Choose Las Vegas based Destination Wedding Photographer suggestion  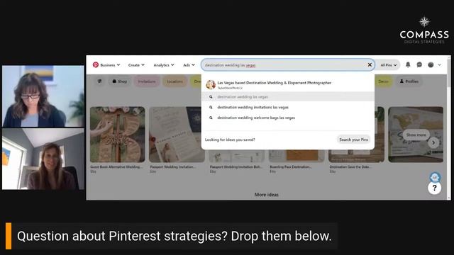tap(288, 84)
